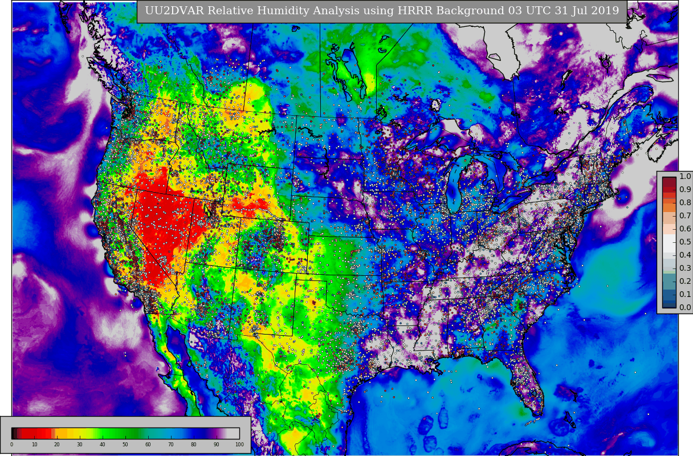Select the 0.6 label on right colorbar
The image size is (693, 456).
[x=685, y=229]
